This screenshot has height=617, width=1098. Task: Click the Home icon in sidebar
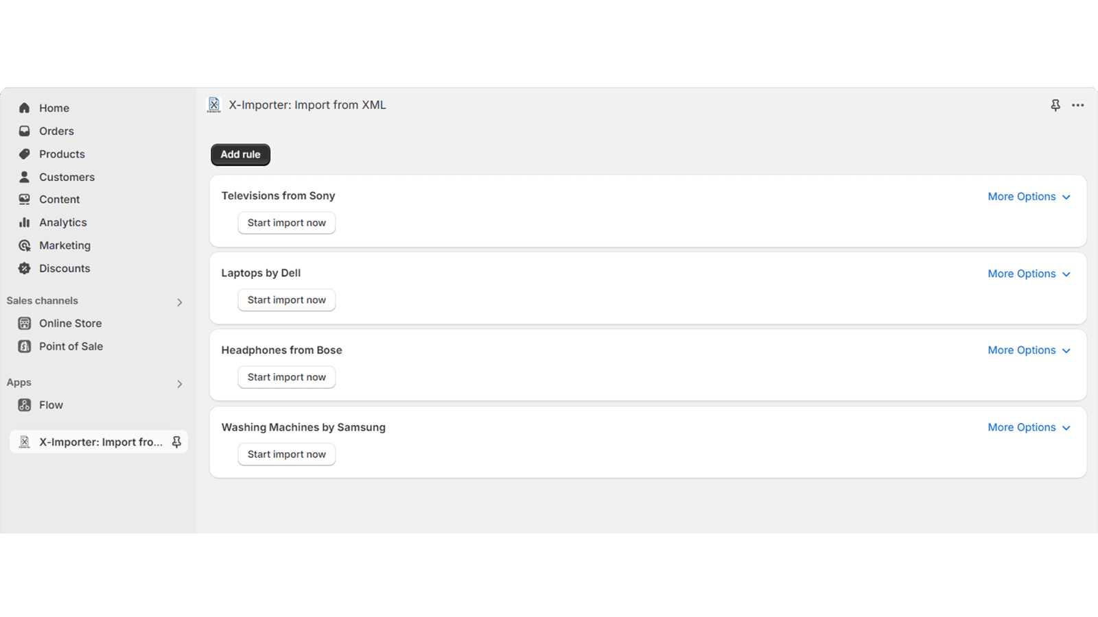(25, 108)
